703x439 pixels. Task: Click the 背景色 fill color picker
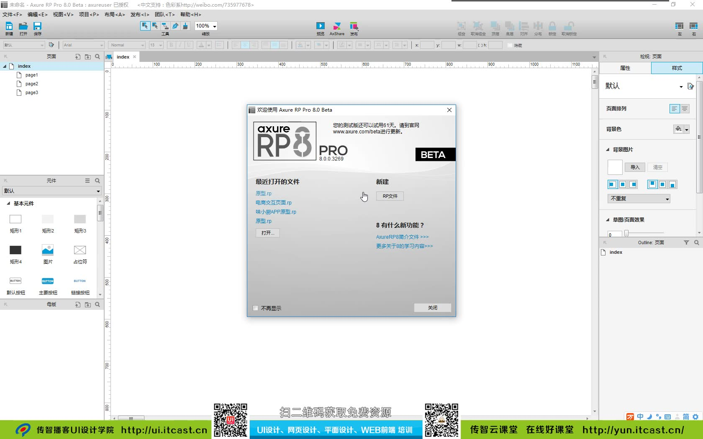click(681, 129)
